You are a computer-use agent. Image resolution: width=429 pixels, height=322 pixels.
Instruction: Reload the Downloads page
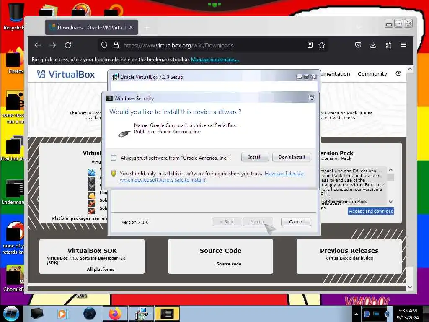(68, 45)
